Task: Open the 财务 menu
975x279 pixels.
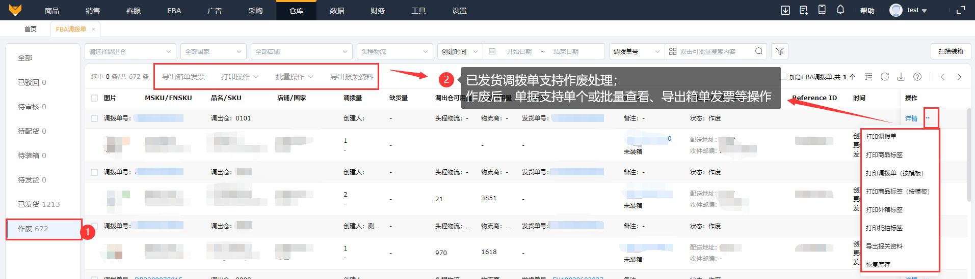Action: (x=378, y=10)
